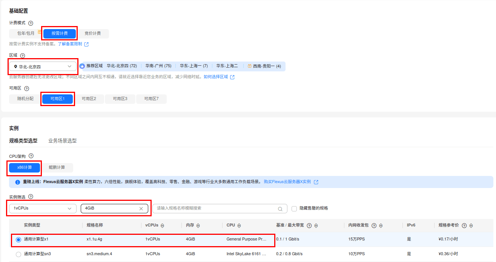Screen dimensions: 496x262
Task: Click help icon beside 可用区 label
Action: (26, 89)
